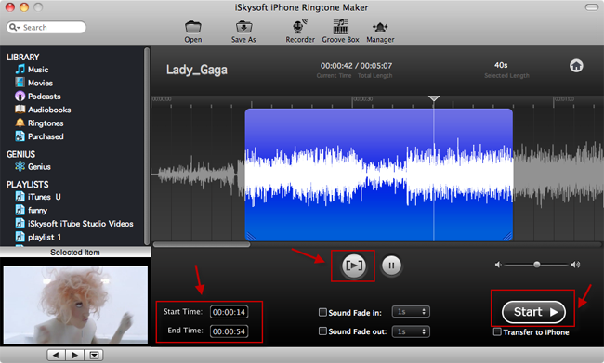
Task: Click the previous arrow button below the preview
Action: tap(56, 355)
